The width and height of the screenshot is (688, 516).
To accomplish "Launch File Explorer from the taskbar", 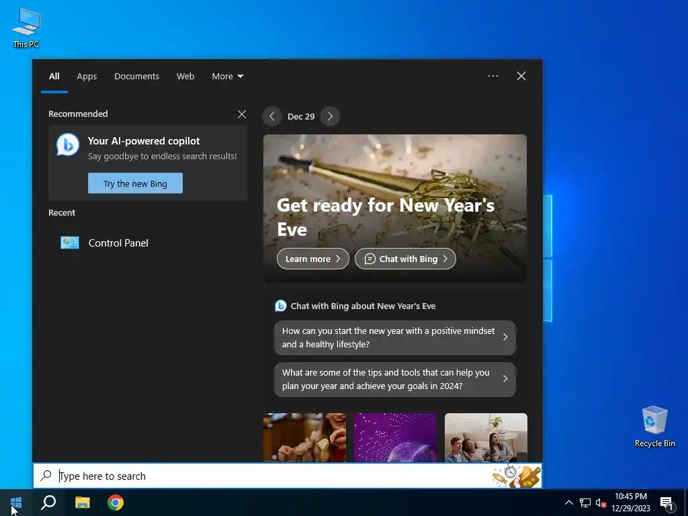I will (82, 503).
